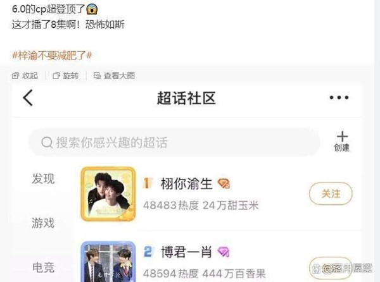Image resolution: width=380 pixels, height=282 pixels.
Task: Open the 博君一肖 super topic thumbnail
Action: click(108, 261)
